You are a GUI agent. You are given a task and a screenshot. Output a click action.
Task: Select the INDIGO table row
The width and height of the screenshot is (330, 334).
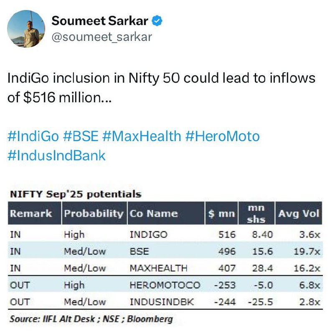[165, 235]
